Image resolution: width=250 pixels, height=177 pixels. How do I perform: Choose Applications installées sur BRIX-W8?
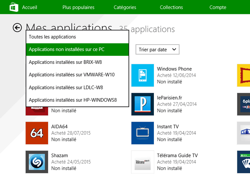77,62
